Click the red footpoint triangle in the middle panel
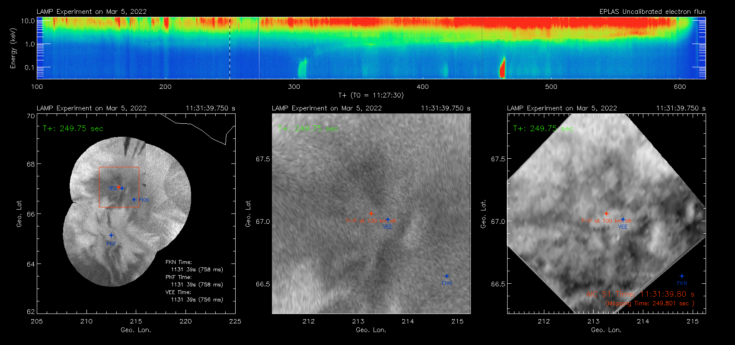This screenshot has width=735, height=345. point(371,213)
